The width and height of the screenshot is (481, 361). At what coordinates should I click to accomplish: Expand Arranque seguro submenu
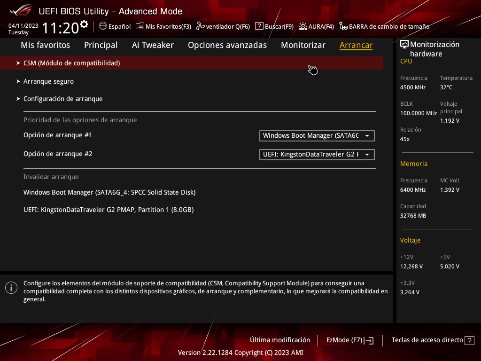pyautogui.click(x=48, y=81)
